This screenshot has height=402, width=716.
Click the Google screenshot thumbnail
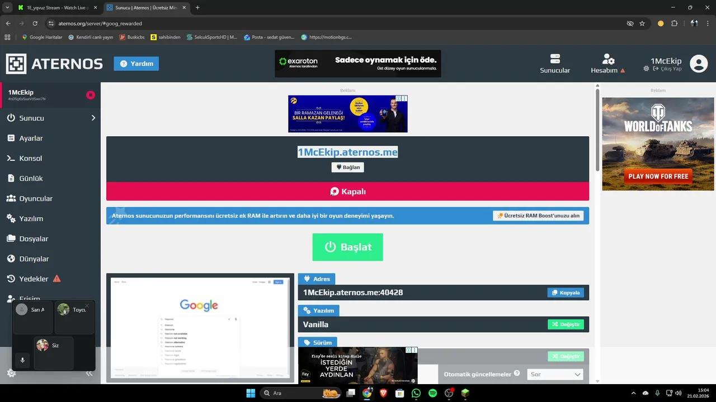(200, 328)
